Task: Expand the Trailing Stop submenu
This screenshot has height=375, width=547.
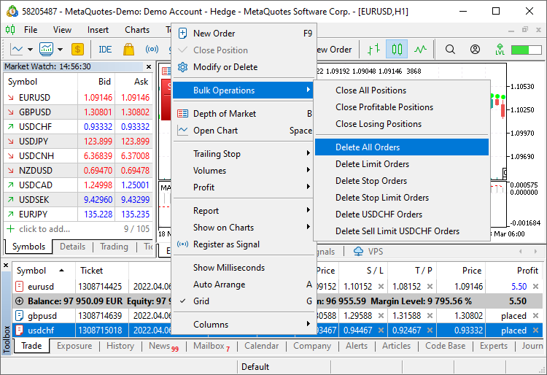Action: coord(244,153)
